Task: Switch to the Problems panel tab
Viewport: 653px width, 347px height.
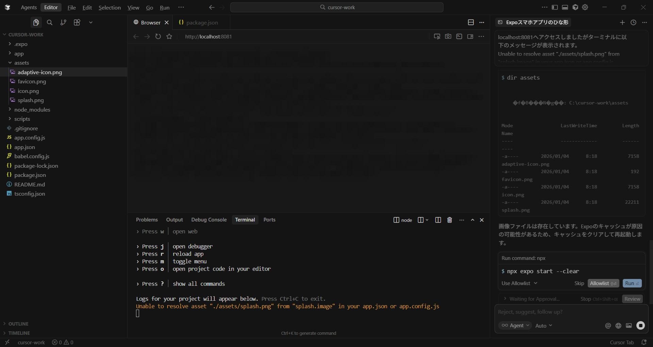Action: [x=147, y=220]
